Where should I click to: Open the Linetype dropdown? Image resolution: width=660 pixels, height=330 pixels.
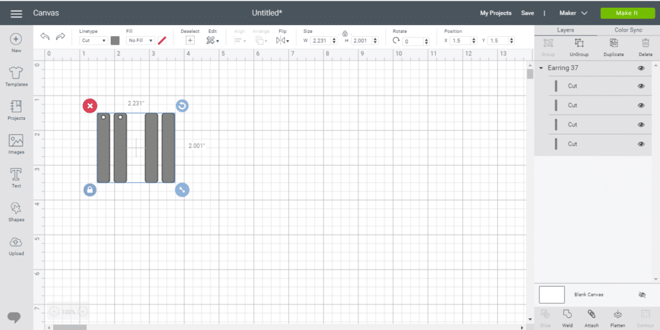[93, 41]
